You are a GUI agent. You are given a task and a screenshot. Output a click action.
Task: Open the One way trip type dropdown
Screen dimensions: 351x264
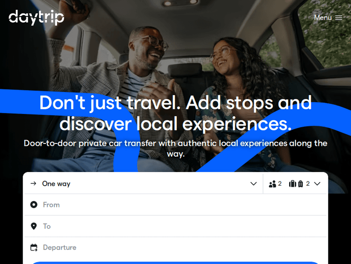(x=144, y=184)
